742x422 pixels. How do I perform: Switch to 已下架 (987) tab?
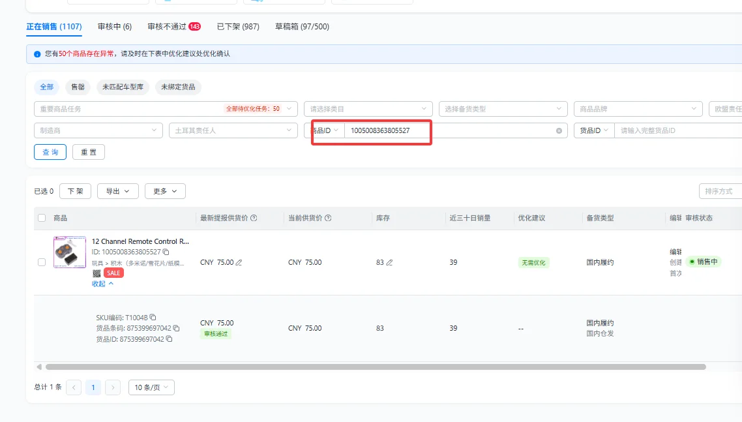(238, 27)
